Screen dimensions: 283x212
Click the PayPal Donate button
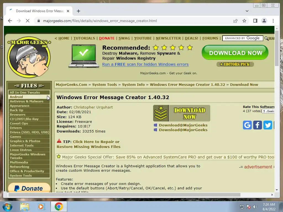click(29, 187)
